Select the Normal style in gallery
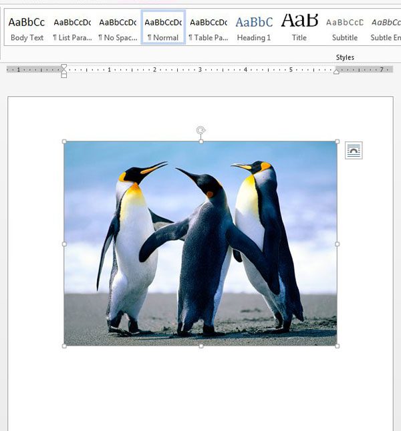This screenshot has height=431, width=401. click(x=163, y=28)
